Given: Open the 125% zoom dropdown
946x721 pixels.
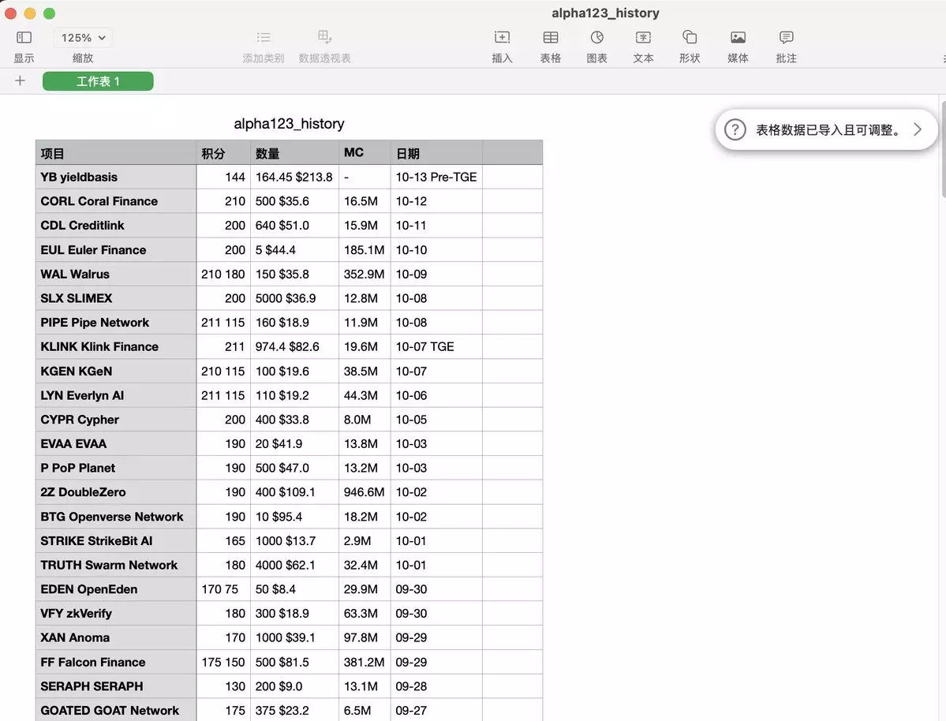Looking at the screenshot, I should click(x=83, y=37).
